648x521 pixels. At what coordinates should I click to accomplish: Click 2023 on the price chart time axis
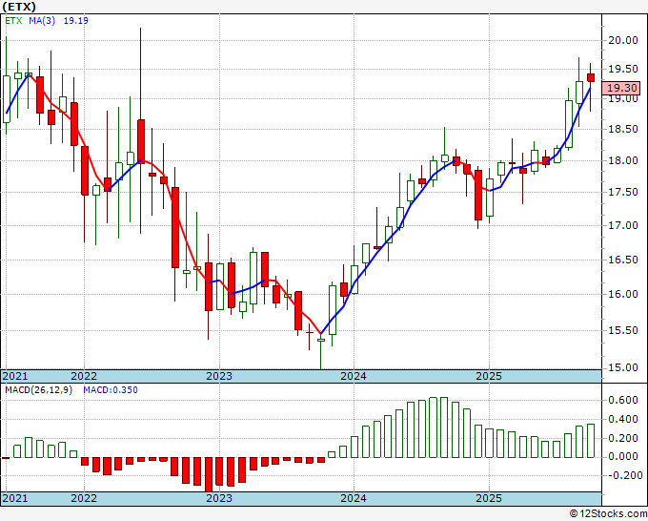pos(219,376)
